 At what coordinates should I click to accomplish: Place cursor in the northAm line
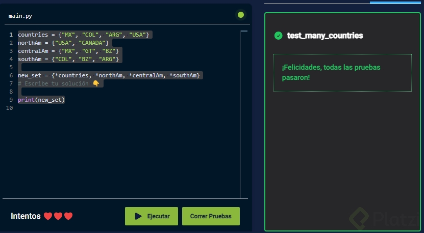pos(63,43)
